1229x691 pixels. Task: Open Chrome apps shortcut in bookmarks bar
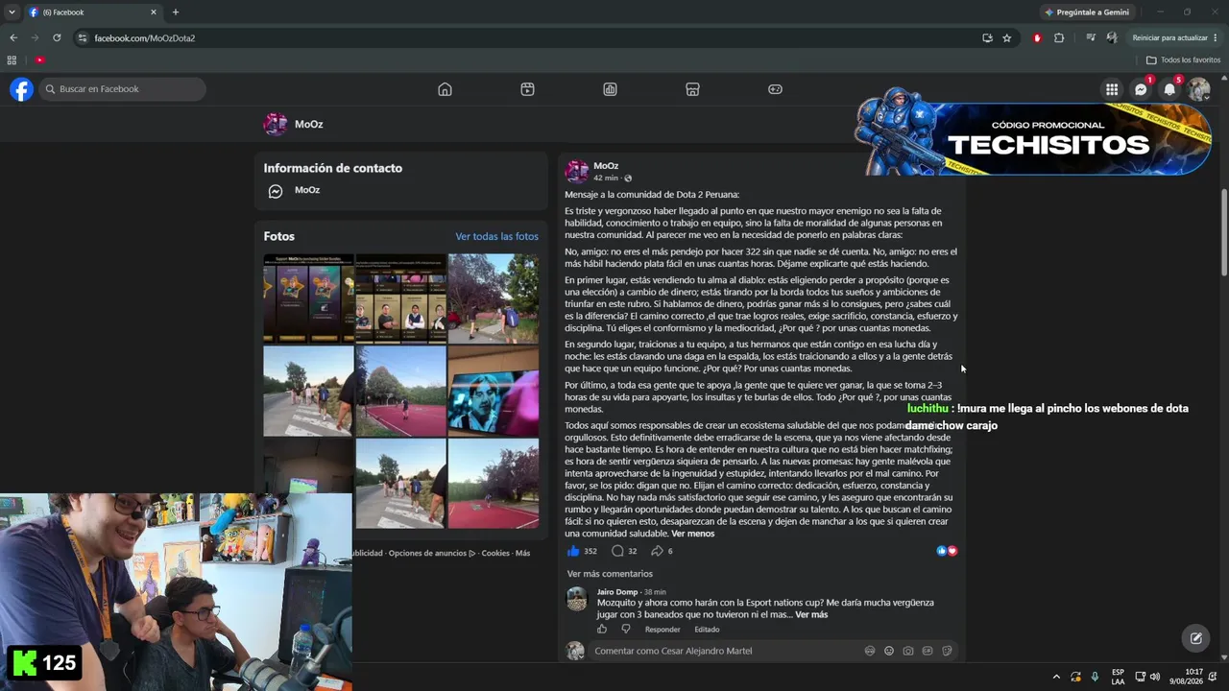tap(12, 60)
